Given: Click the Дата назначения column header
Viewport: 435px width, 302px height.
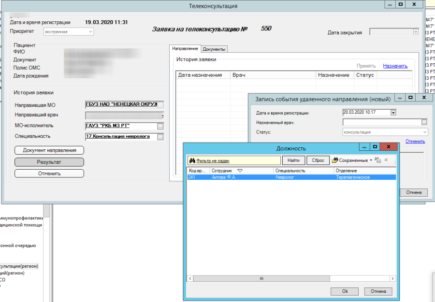Looking at the screenshot, I should [x=203, y=75].
